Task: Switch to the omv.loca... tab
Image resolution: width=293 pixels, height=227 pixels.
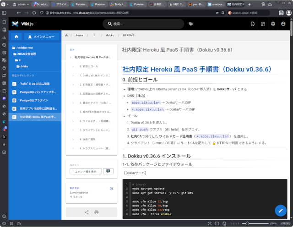Action: coord(216,4)
